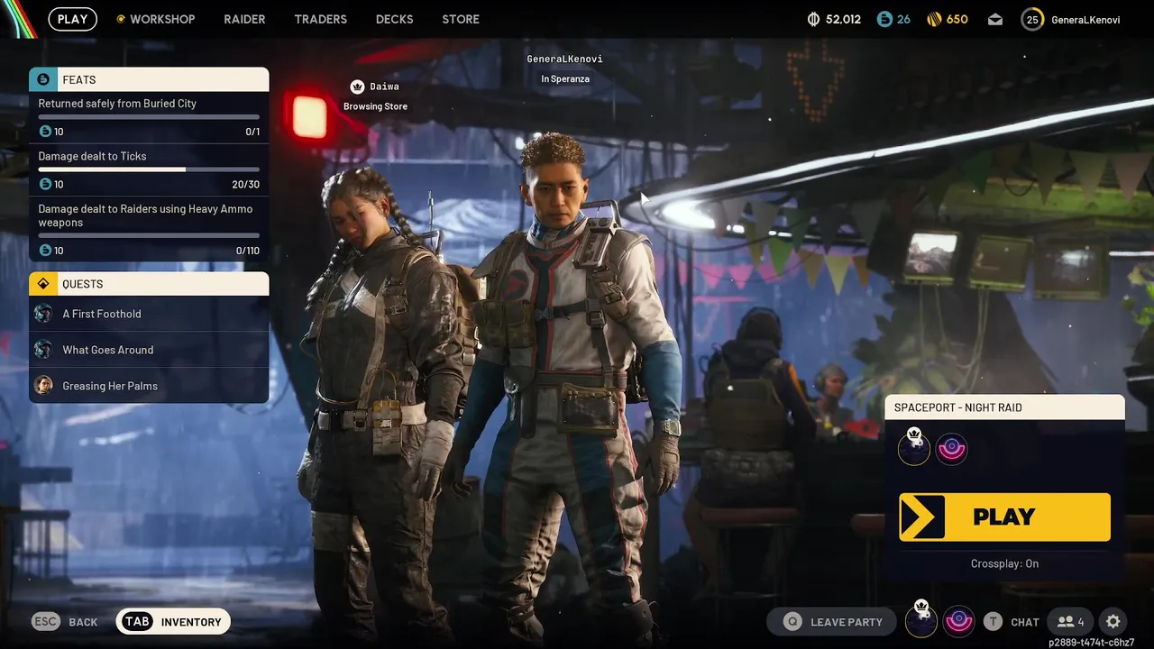This screenshot has height=649, width=1154.
Task: Open the mail inbox icon
Action: point(995,19)
